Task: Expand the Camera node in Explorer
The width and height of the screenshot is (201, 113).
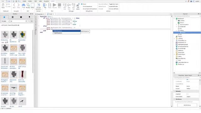Action: coord(177,21)
